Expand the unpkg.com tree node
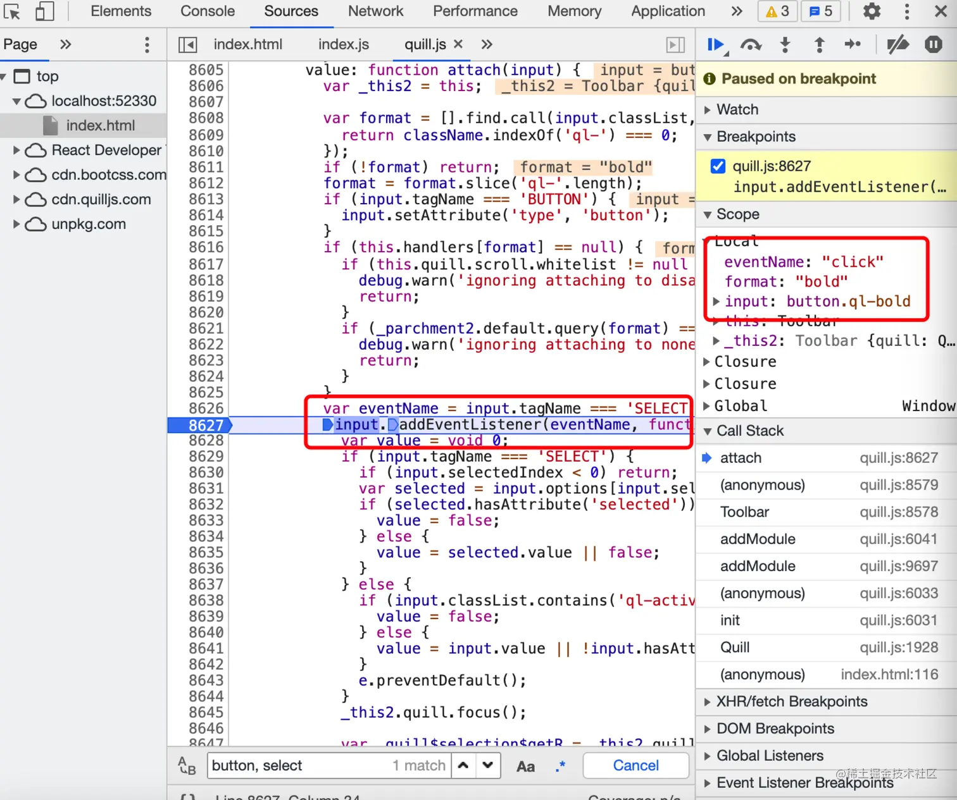 17,225
